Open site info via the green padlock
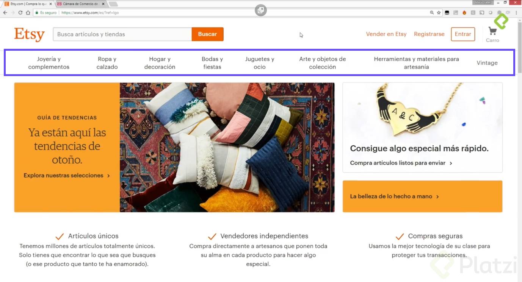This screenshot has height=282, width=522. click(x=37, y=12)
